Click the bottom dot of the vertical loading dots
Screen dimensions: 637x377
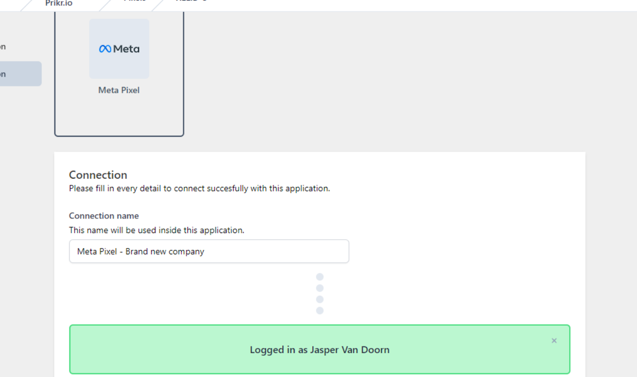[x=320, y=311]
